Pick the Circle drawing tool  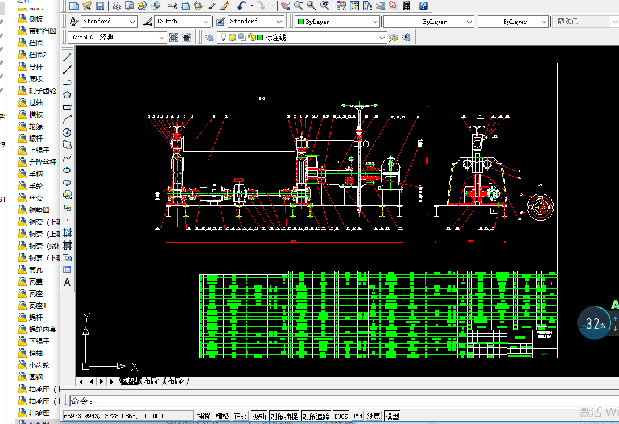(67, 132)
